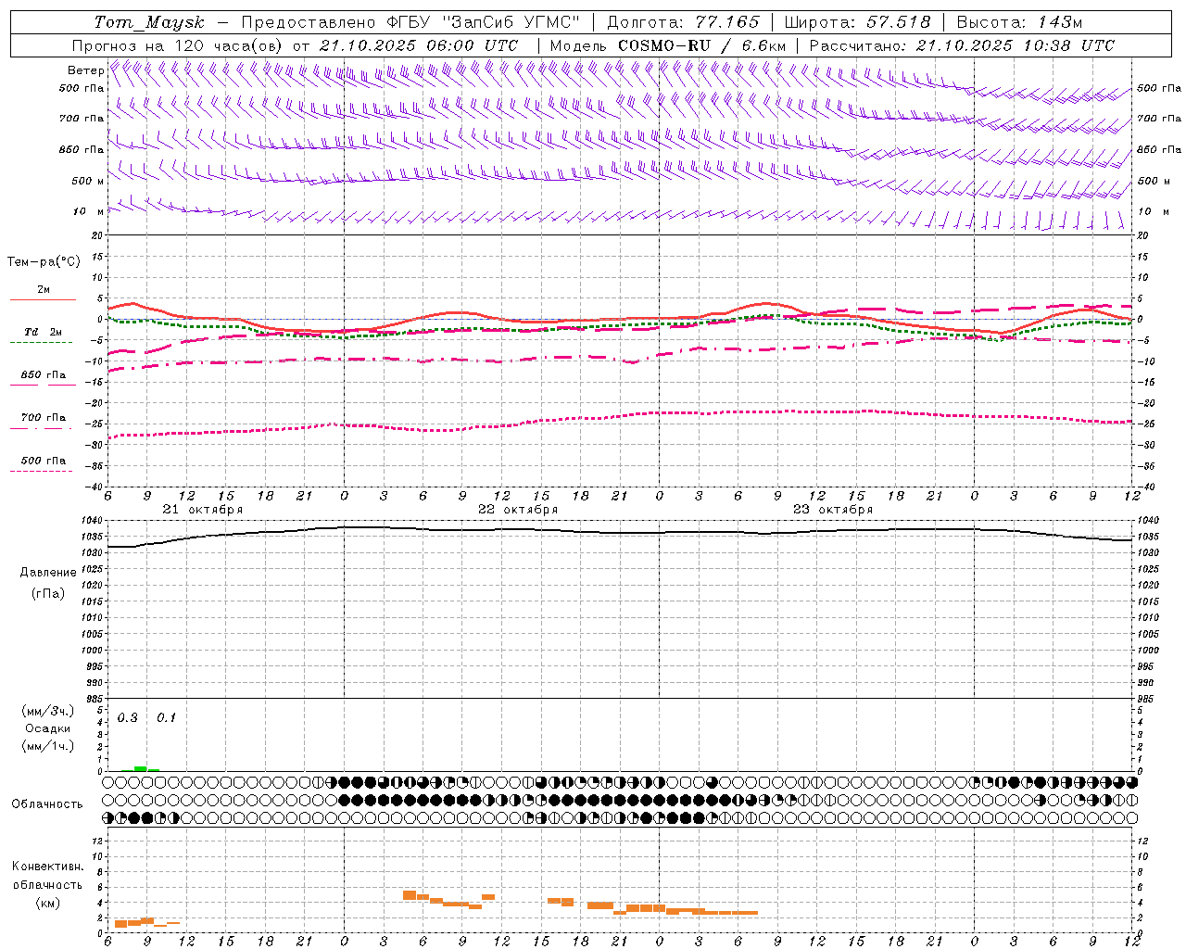This screenshot has width=1186, height=949.
Task: Click the 23 октября date label
Action: click(832, 510)
